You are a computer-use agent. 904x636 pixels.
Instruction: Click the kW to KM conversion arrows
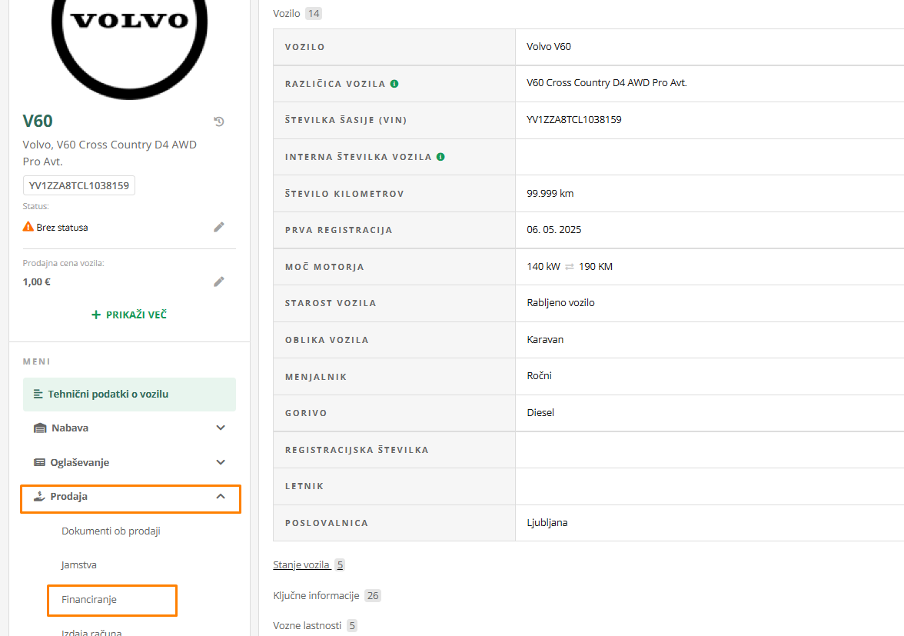570,267
